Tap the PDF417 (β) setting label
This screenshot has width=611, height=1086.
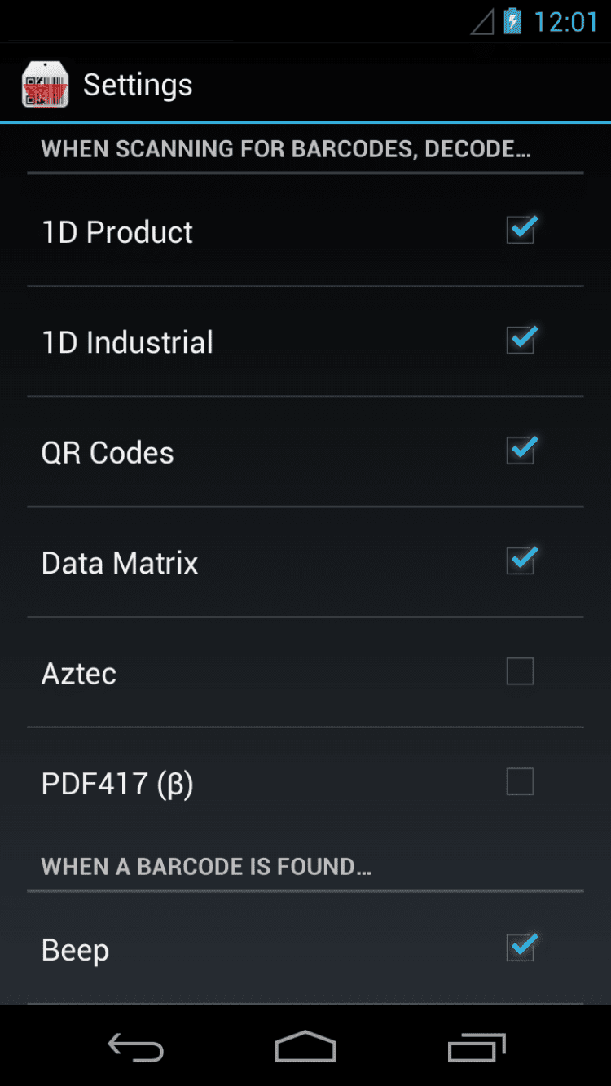(117, 784)
